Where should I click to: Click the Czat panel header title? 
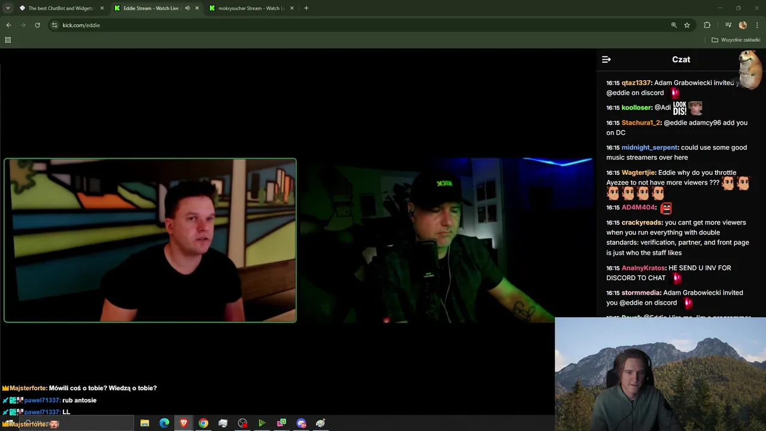point(681,59)
